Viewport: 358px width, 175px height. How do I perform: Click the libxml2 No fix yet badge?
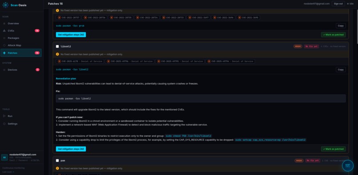[x=311, y=47]
